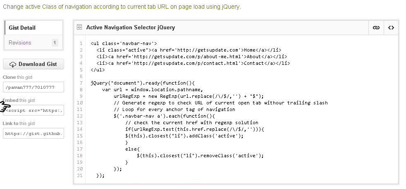Viewport: 406px width, 189px height.
Task: Click the file type icon beside the title
Action: [79, 27]
